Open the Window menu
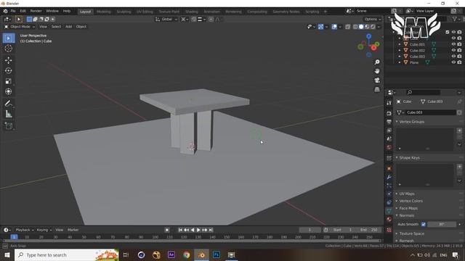465x261 pixels. (52, 11)
